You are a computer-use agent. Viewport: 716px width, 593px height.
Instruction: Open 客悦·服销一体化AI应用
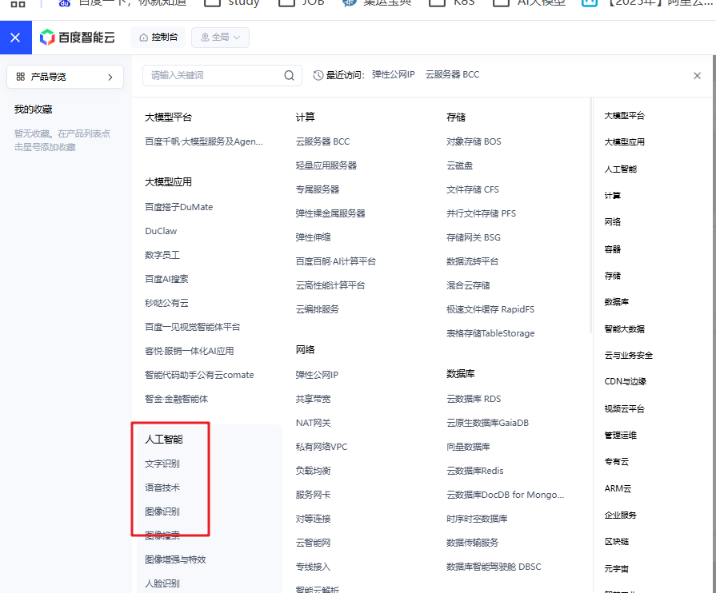189,351
